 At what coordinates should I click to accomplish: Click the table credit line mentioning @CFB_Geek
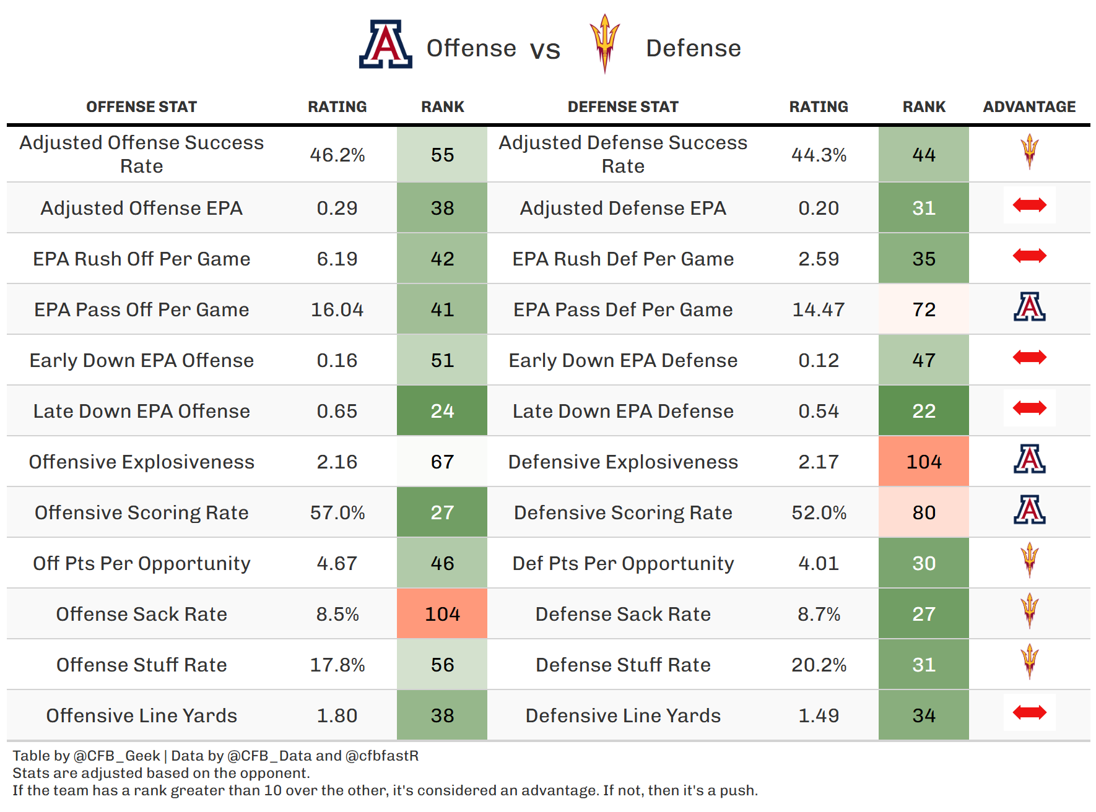tap(215, 756)
